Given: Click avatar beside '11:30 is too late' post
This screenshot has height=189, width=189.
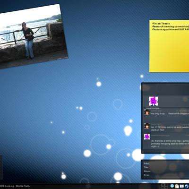Looking at the screenshot, I should click(147, 126).
